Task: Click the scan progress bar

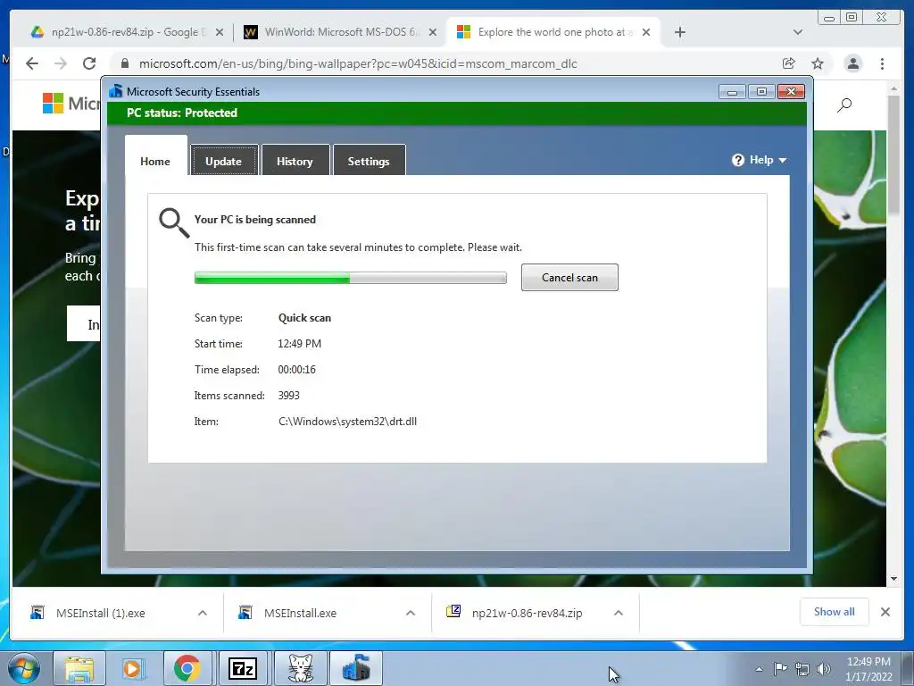Action: (350, 279)
